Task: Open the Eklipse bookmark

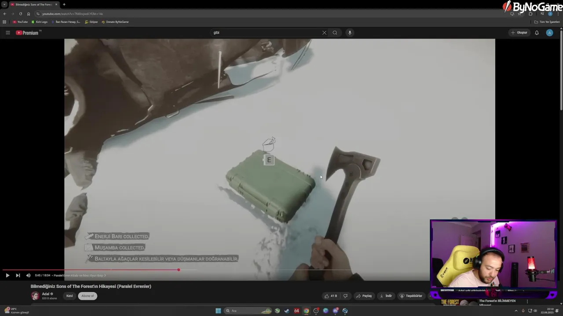Action: [91, 22]
